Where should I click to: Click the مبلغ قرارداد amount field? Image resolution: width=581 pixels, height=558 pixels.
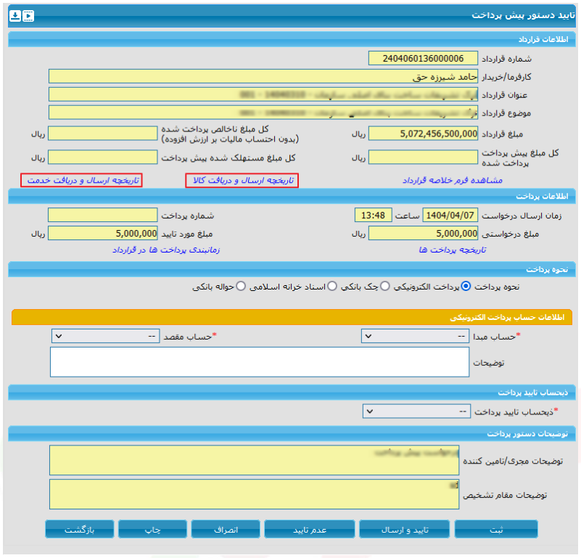click(423, 134)
